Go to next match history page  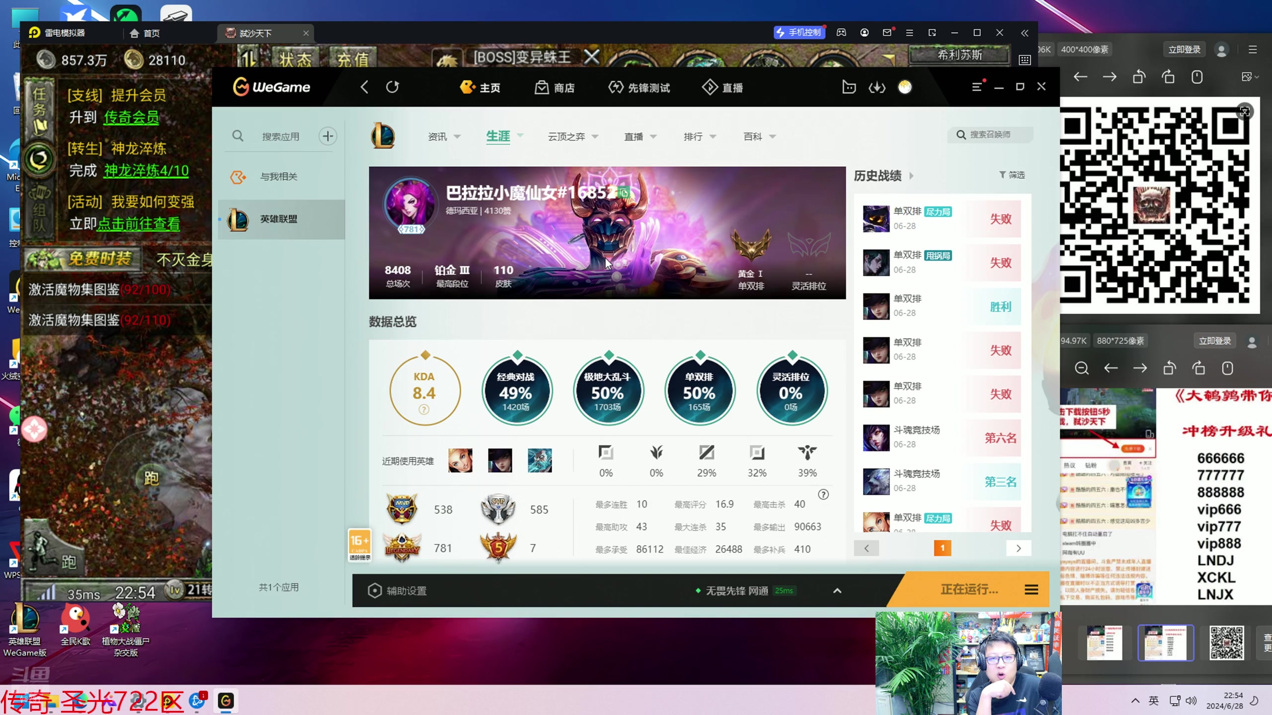[x=1018, y=548]
